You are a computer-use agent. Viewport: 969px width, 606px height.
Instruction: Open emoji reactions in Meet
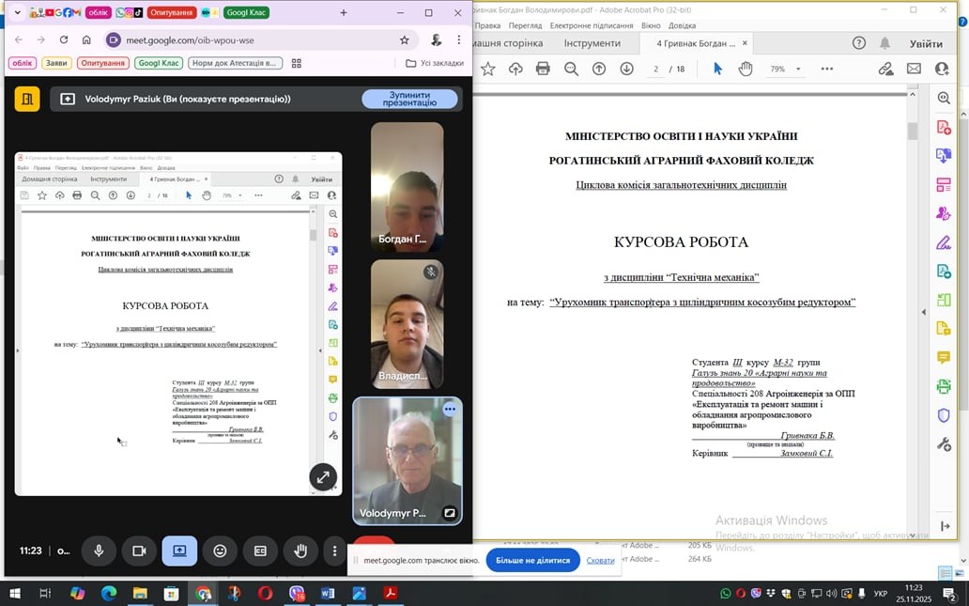click(x=220, y=551)
